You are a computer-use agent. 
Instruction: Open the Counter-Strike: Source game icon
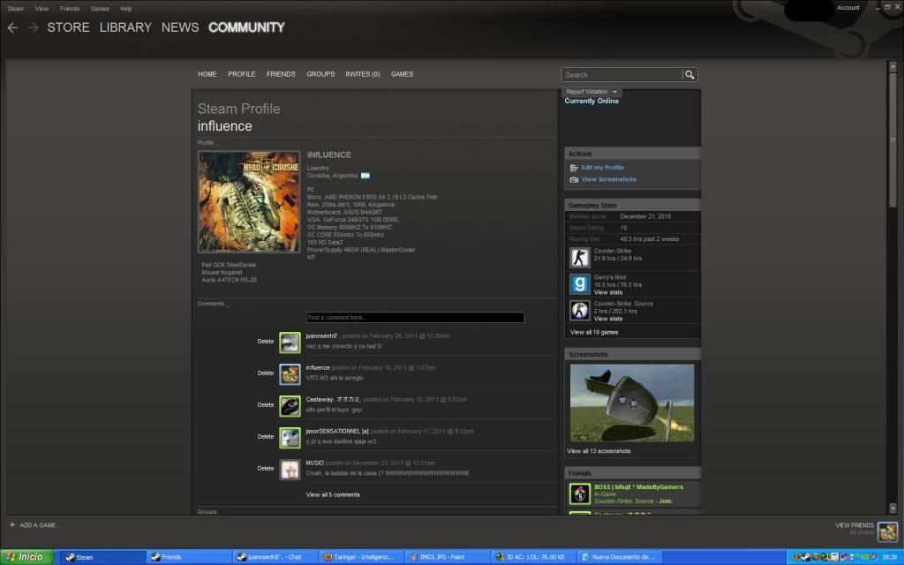(579, 310)
